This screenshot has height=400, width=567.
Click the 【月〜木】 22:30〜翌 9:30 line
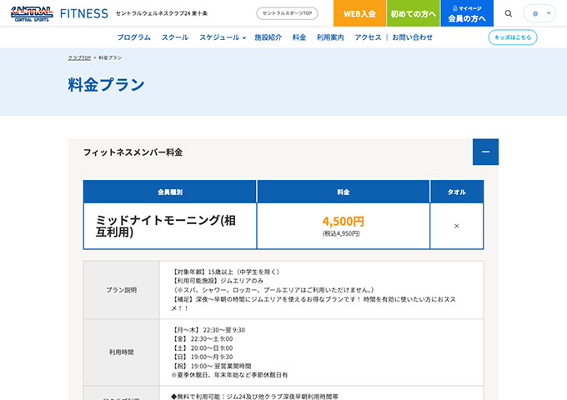[x=209, y=330]
